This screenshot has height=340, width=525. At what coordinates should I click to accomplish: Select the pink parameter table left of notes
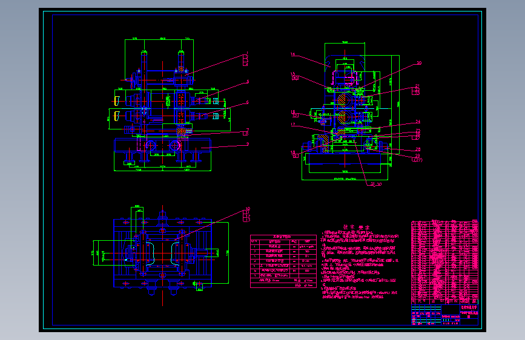tap(283, 261)
